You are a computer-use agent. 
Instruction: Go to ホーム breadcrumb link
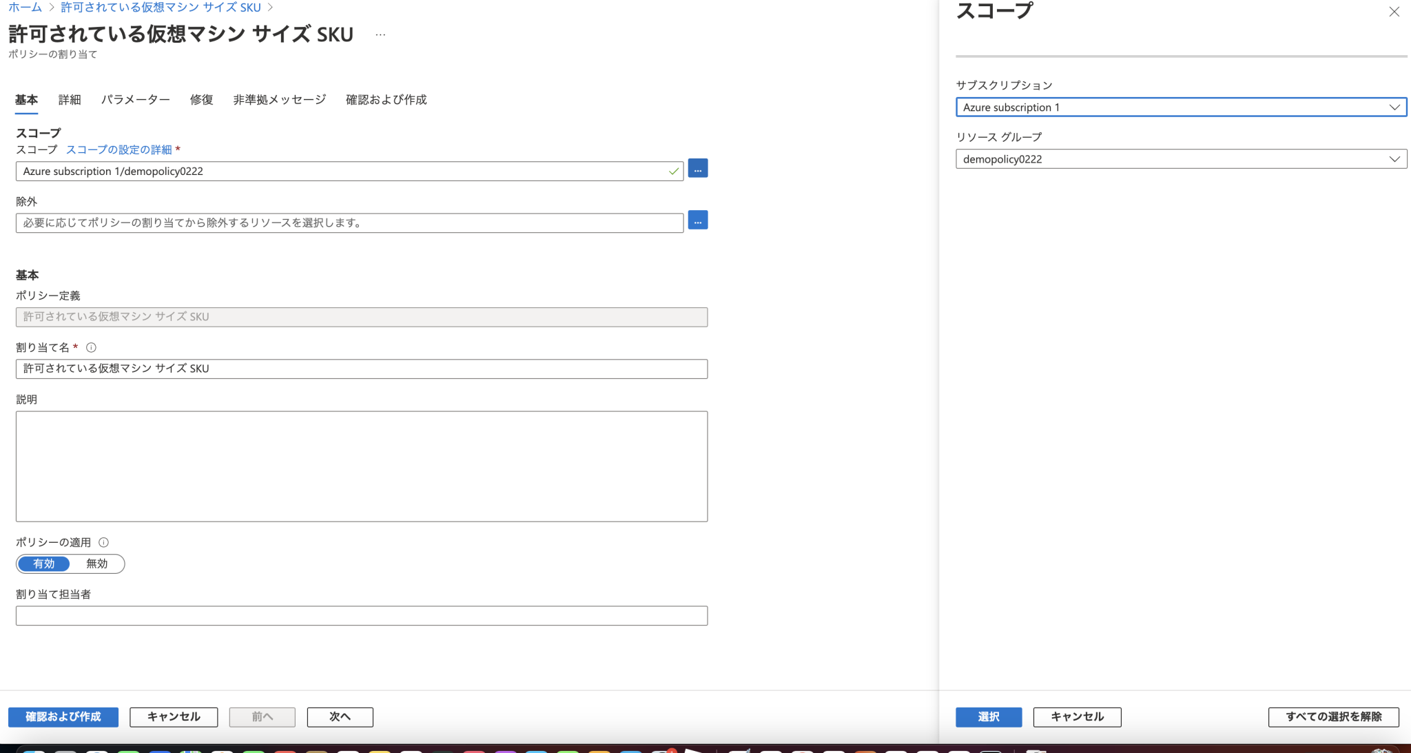(25, 8)
